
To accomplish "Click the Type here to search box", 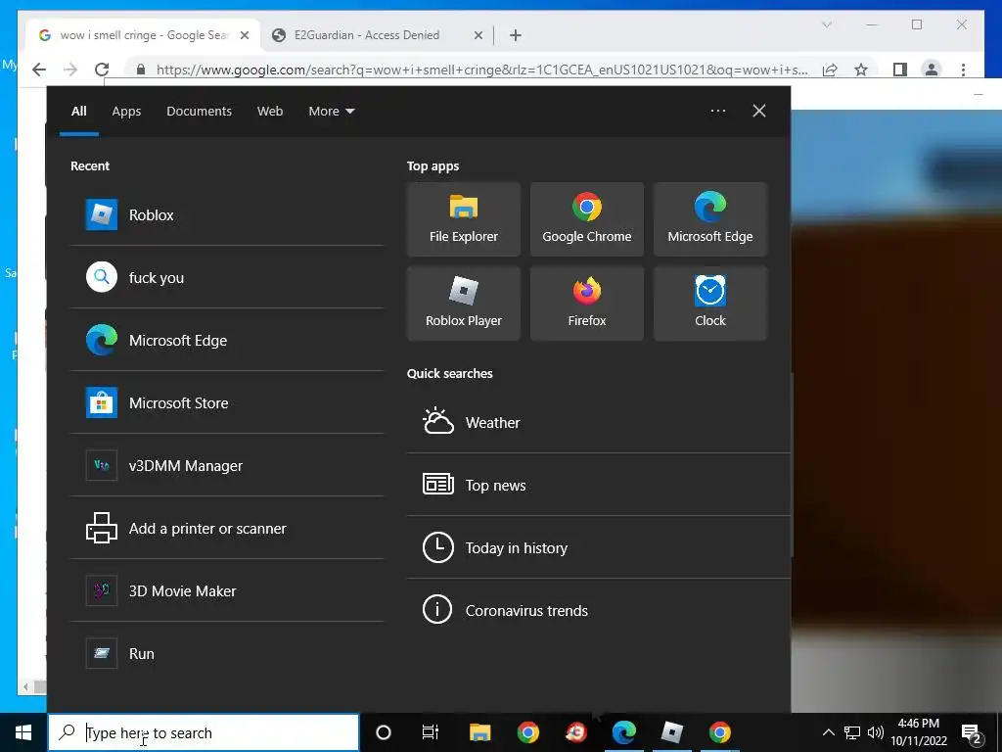I will point(204,732).
